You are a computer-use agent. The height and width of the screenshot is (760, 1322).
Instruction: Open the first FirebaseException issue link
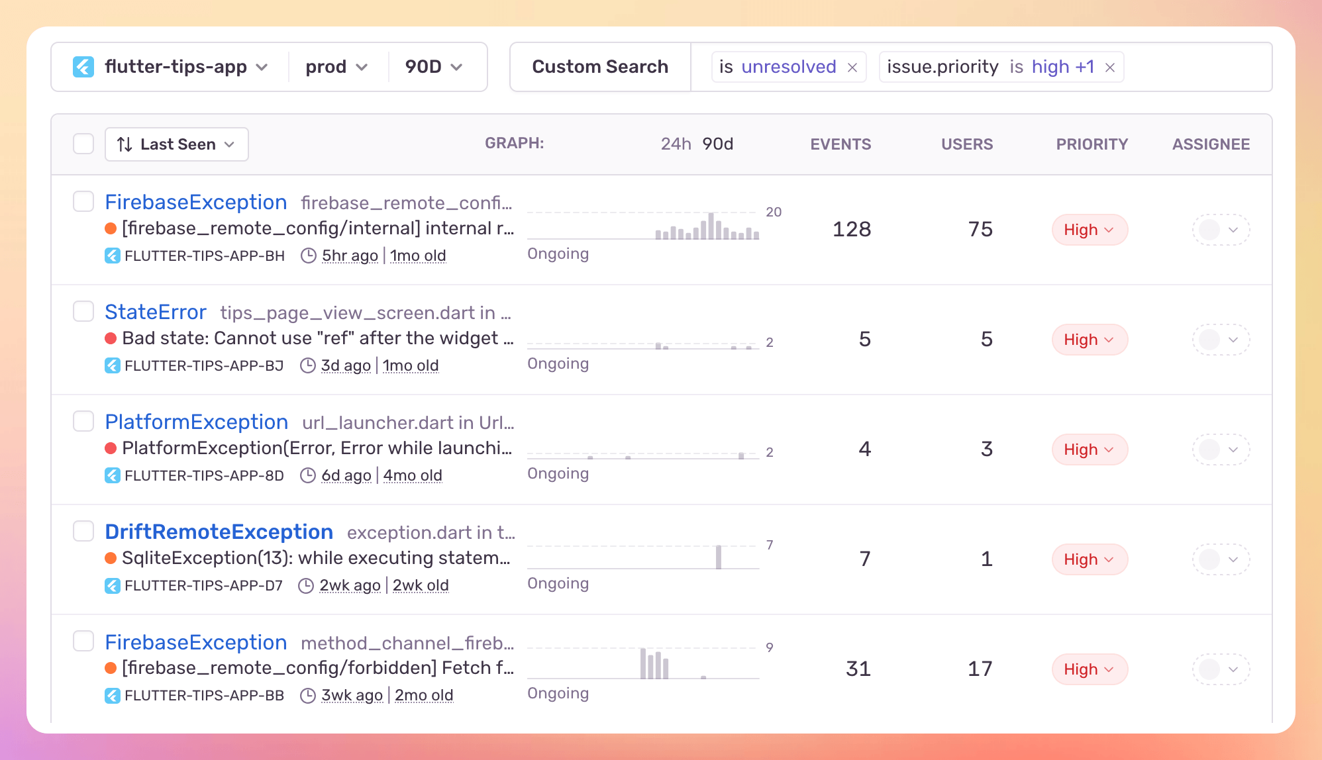click(x=196, y=202)
